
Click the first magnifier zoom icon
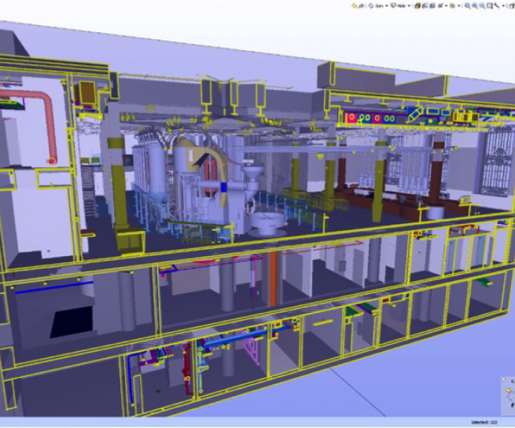[467, 5]
